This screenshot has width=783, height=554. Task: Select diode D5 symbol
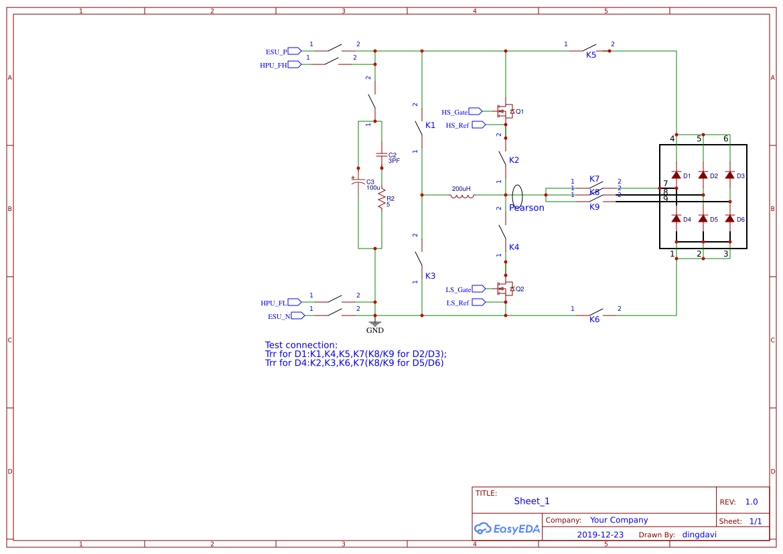coord(703,218)
